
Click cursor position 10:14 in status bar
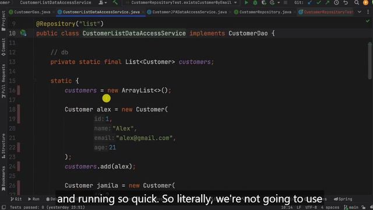287,208
